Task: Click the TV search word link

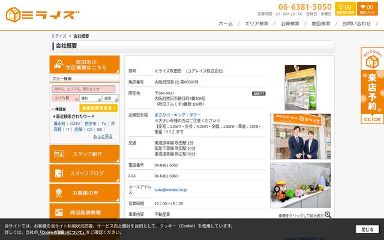Action: pyautogui.click(x=104, y=124)
